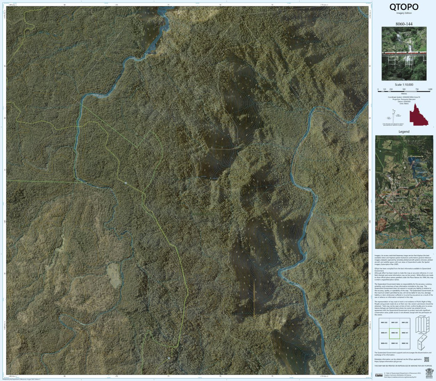Image resolution: width=436 pixels, height=381 pixels.
Task: Open sheet cell 8061-322 in the index grid
Action: 384,323
